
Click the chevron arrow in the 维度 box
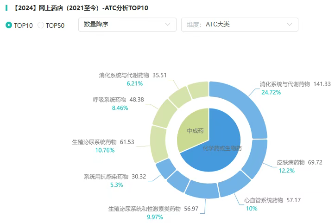[290, 25]
